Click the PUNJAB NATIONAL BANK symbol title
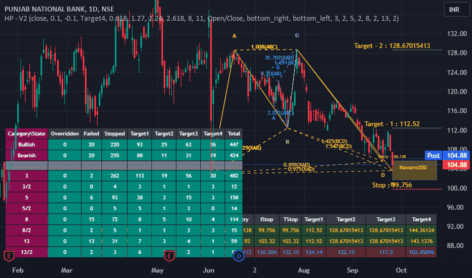 point(59,9)
